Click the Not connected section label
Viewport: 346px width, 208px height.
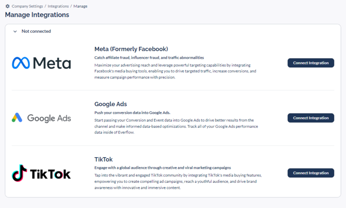(36, 31)
